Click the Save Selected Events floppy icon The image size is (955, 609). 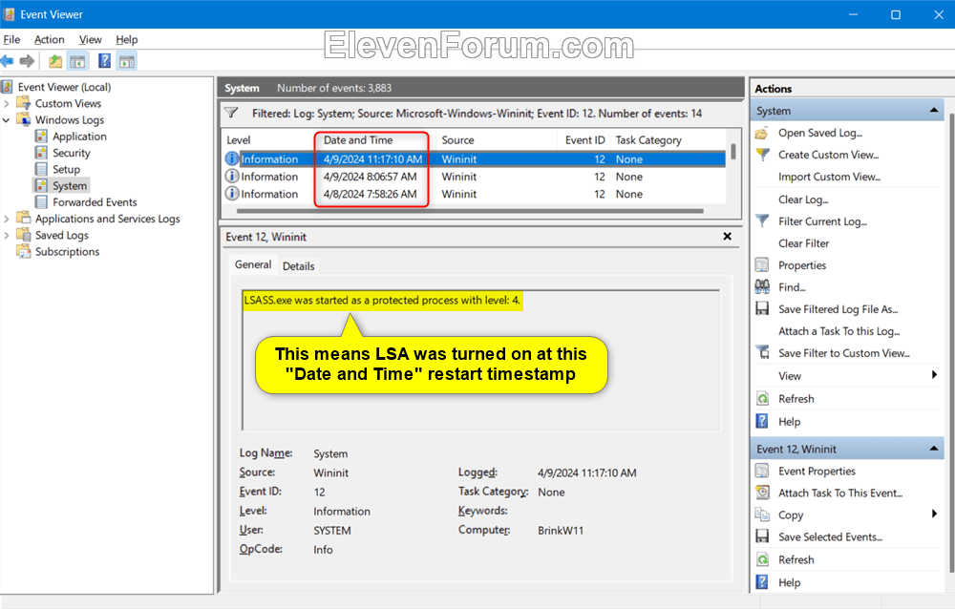coord(762,536)
